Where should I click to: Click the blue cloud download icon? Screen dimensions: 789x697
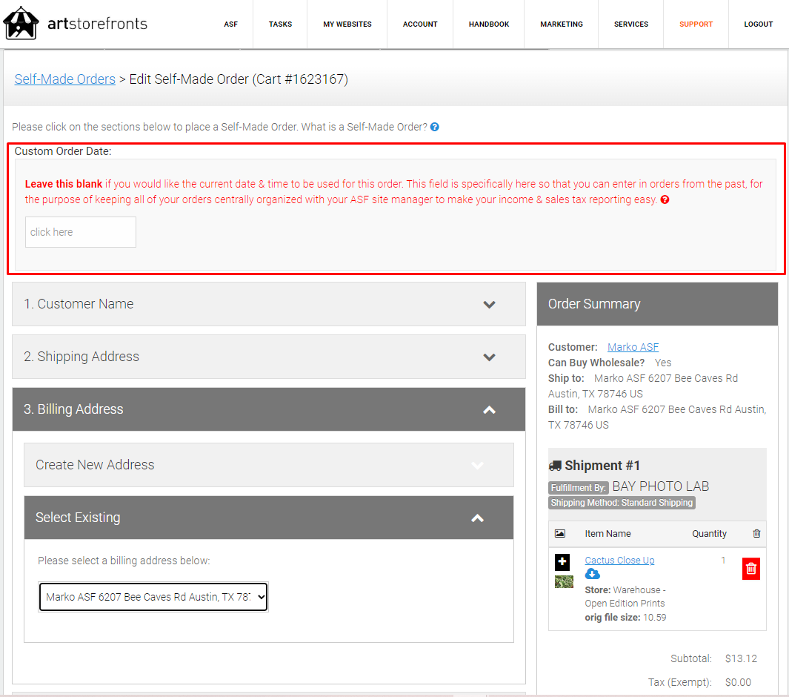click(x=592, y=574)
